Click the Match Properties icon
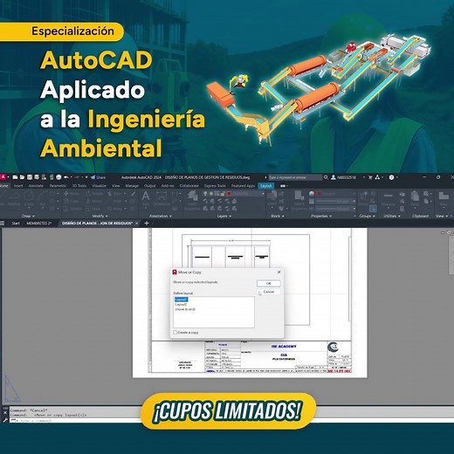Image resolution: width=454 pixels, height=454 pixels. 299,201
